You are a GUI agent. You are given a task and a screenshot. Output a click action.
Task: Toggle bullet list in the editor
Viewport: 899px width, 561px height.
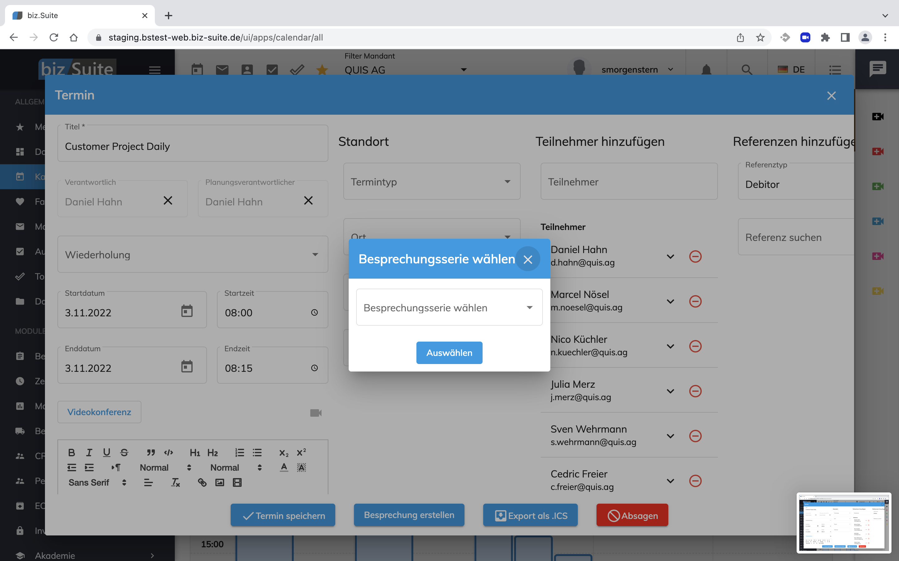pyautogui.click(x=257, y=452)
